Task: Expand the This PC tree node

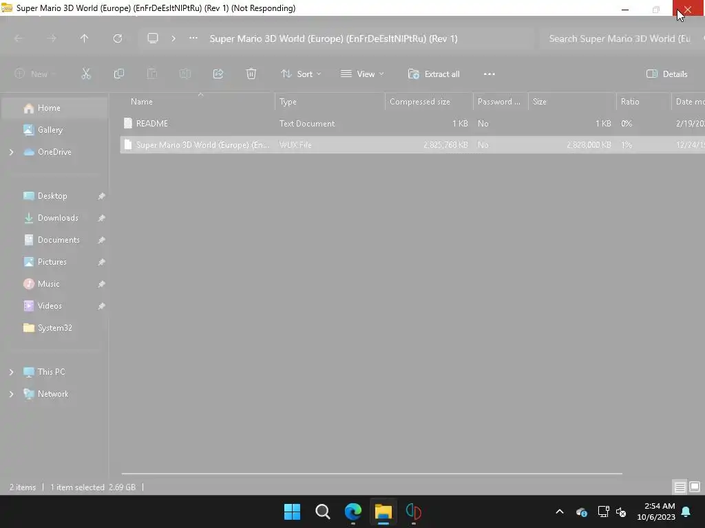Action: coord(11,372)
